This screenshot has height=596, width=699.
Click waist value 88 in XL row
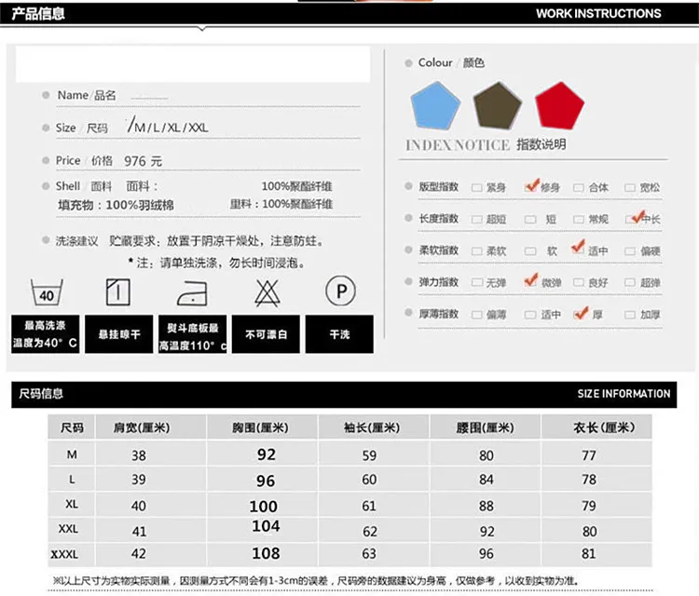(487, 506)
